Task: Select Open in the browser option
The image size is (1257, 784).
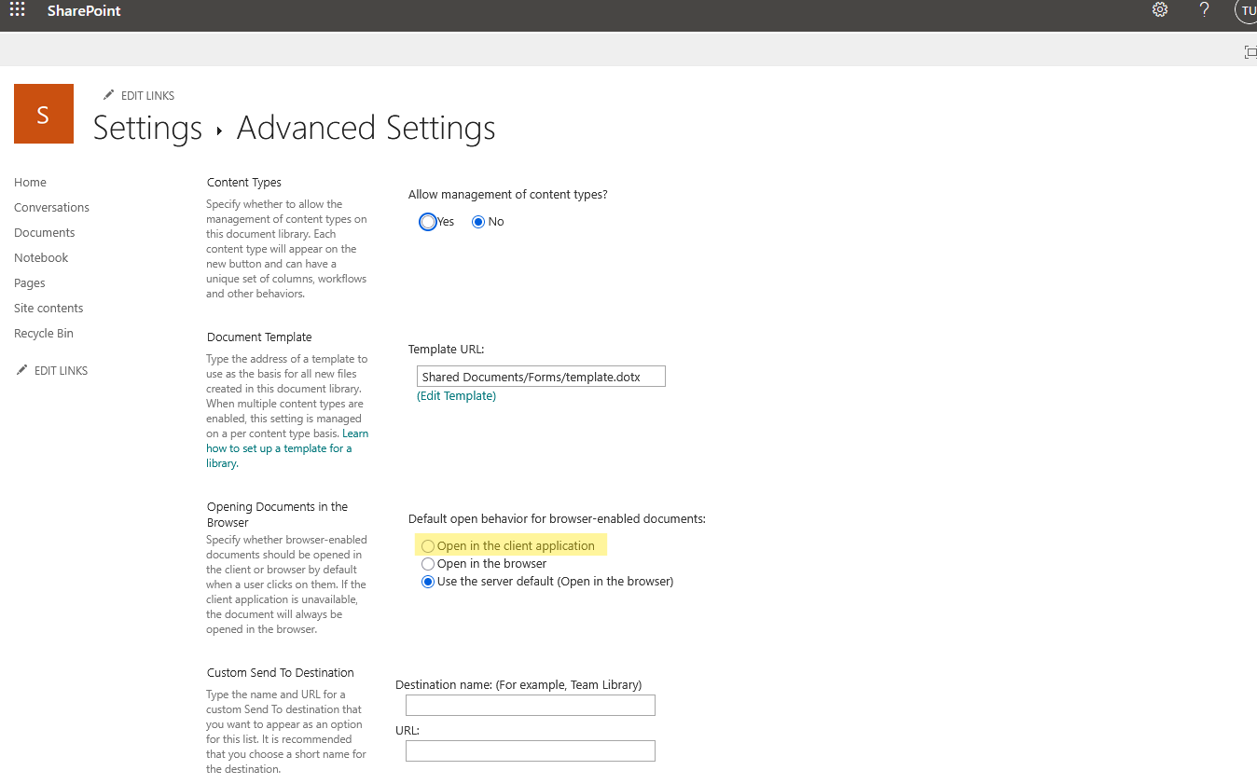Action: pos(428,563)
